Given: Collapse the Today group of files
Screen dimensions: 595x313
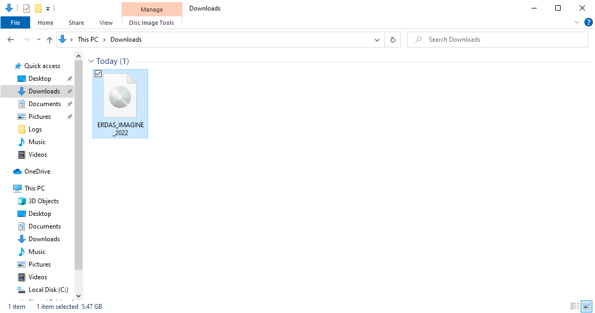Looking at the screenshot, I should point(91,61).
